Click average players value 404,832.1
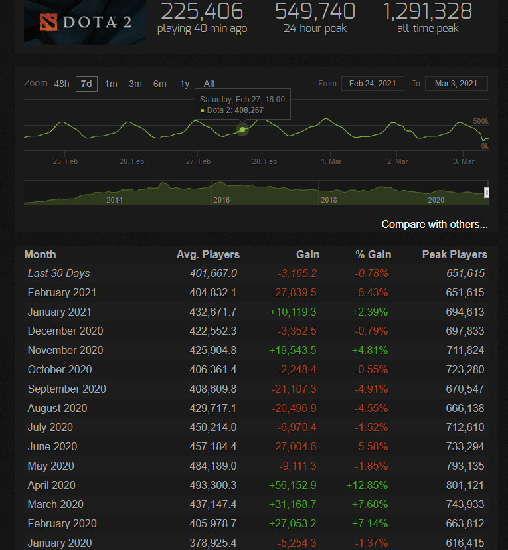The image size is (508, 550). pyautogui.click(x=213, y=292)
